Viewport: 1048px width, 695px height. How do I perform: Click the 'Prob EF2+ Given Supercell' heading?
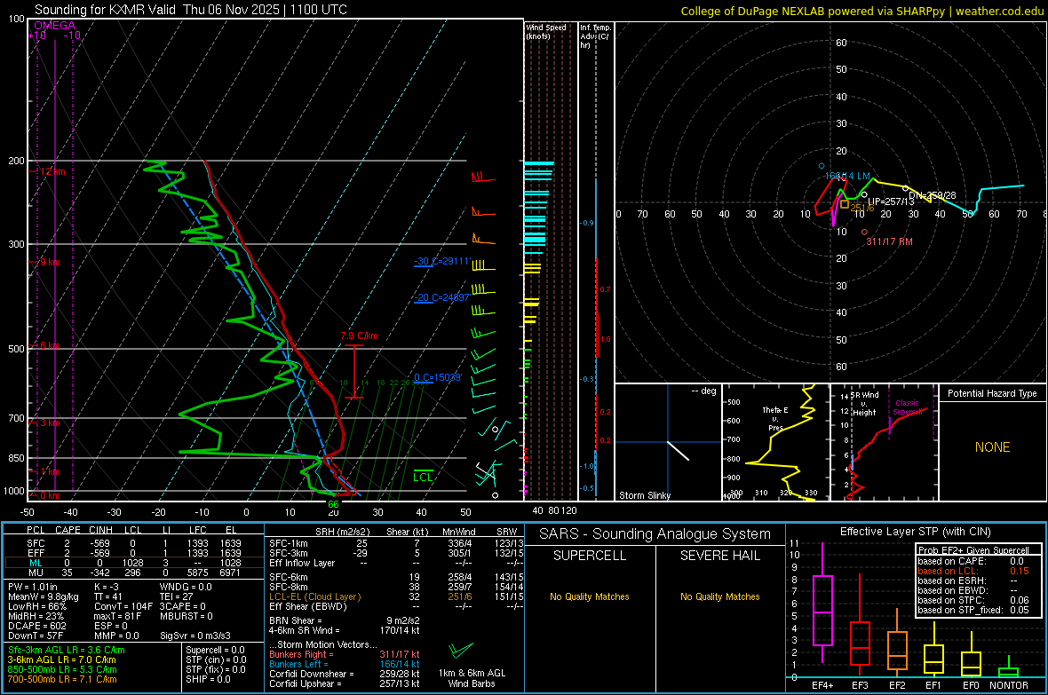(973, 550)
